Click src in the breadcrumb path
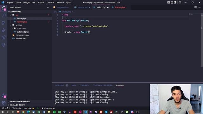203x114 pixels. coord(55,12)
